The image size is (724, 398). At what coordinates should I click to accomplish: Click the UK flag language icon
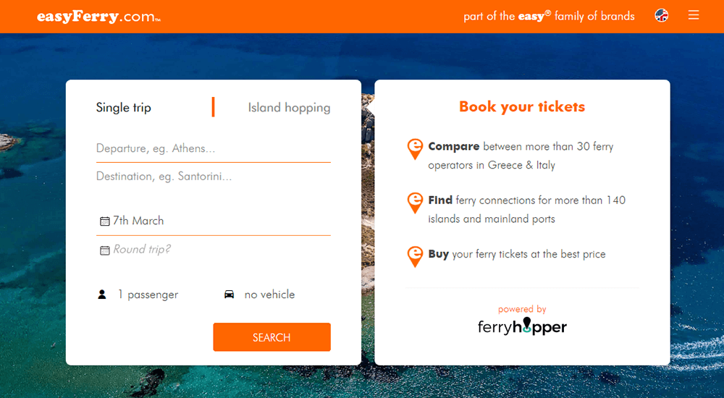pyautogui.click(x=662, y=15)
